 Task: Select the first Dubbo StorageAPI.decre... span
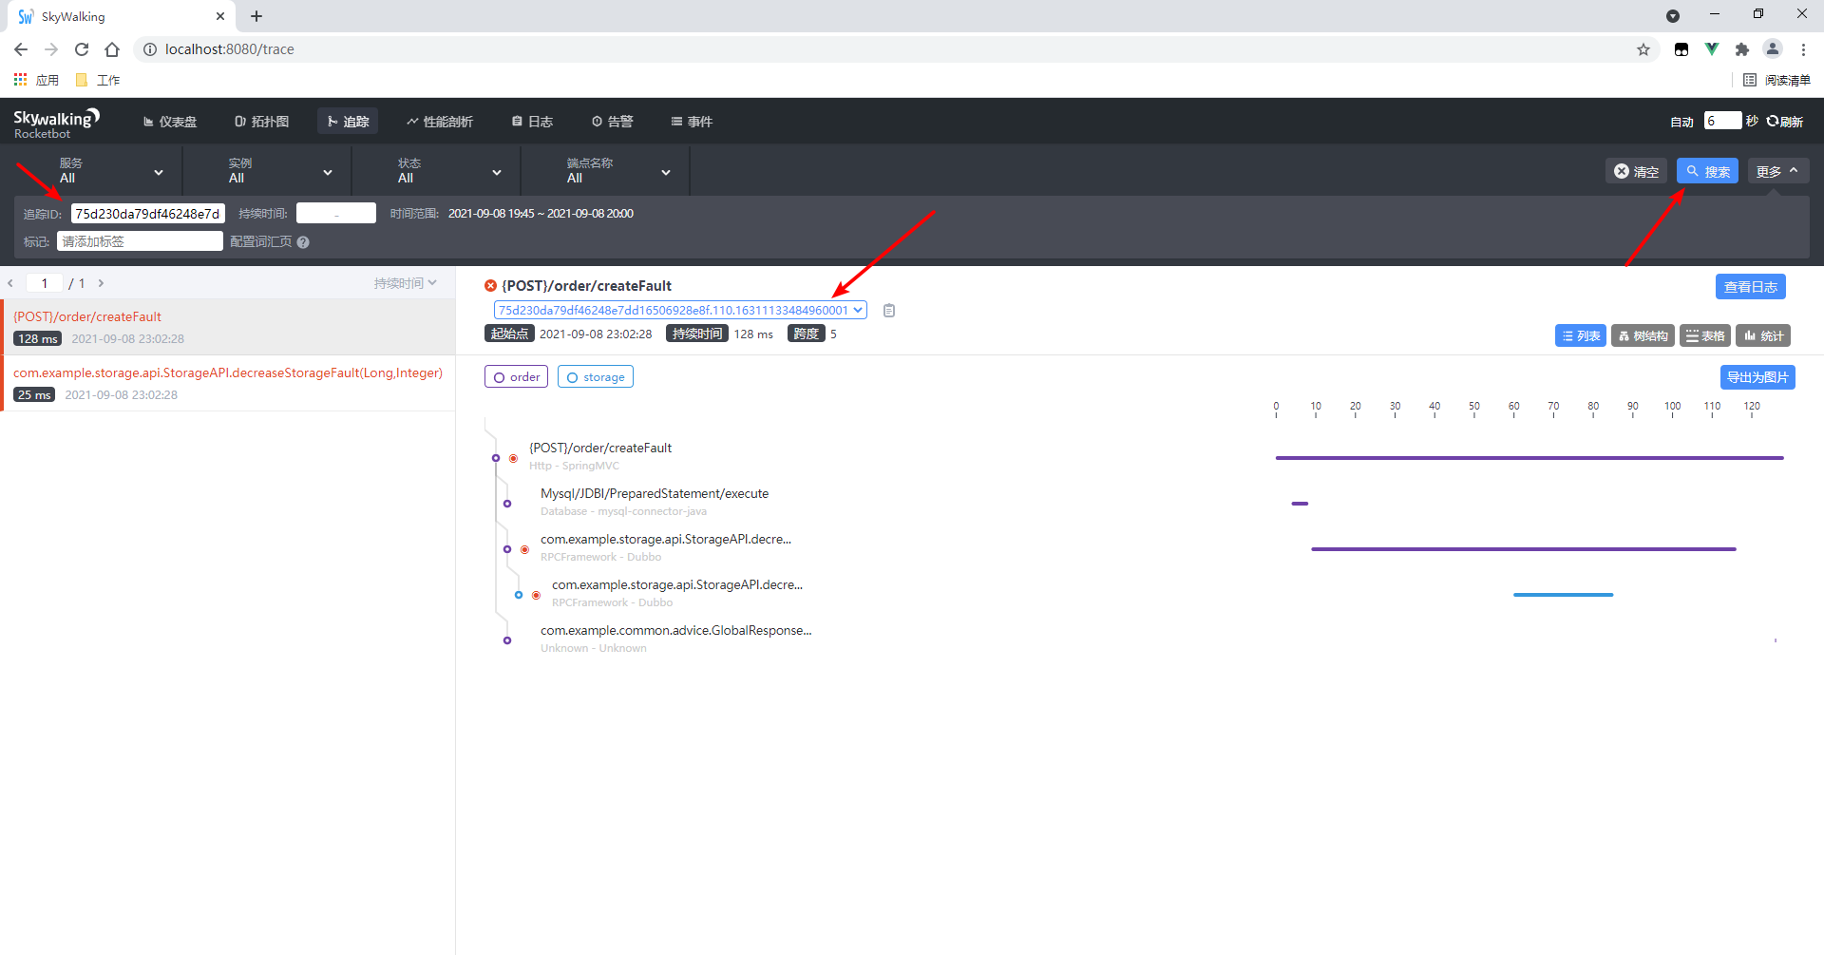[x=665, y=547]
